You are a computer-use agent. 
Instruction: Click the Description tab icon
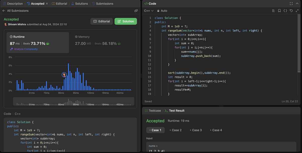[5, 4]
